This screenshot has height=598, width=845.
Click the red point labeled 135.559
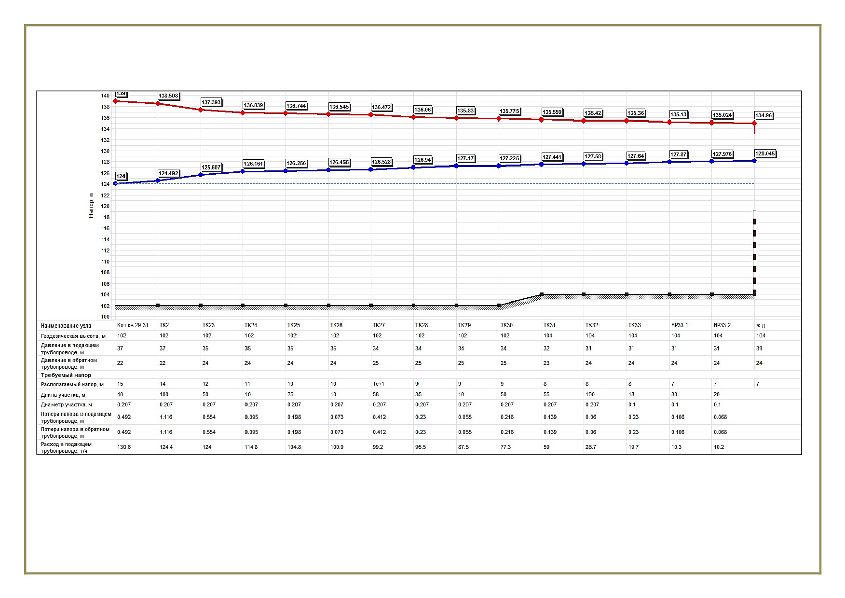click(541, 120)
